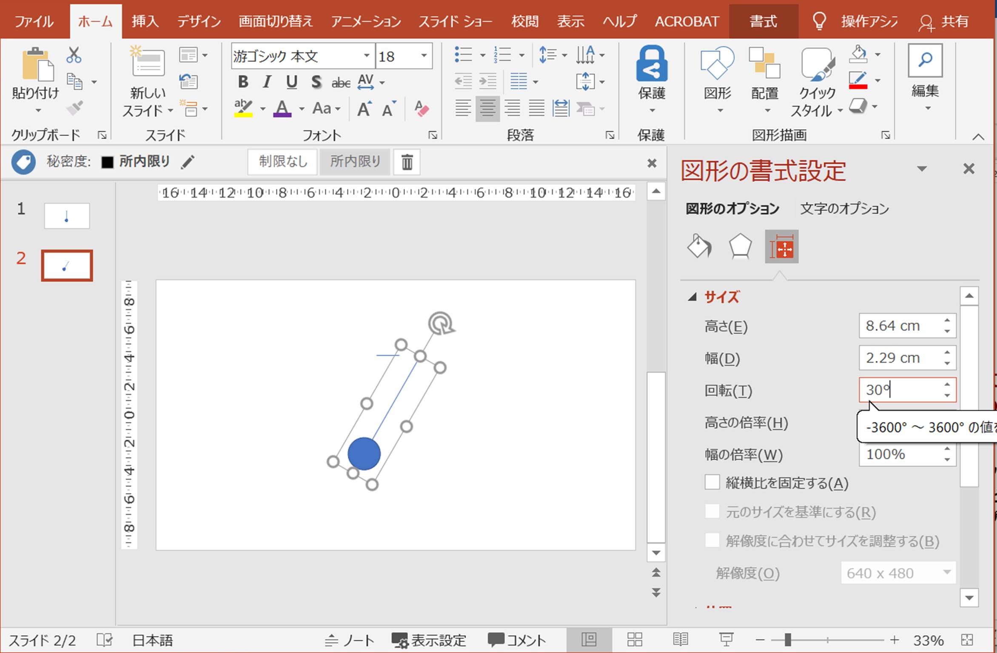
Task: Open the 挿入 ribbon tab
Action: 145,21
